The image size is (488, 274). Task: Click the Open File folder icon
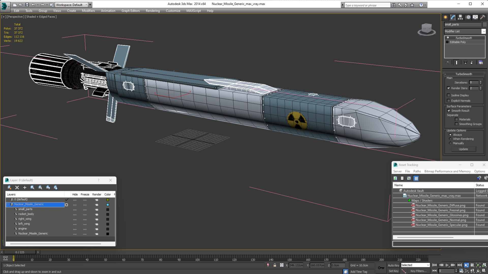pyautogui.click(x=21, y=5)
